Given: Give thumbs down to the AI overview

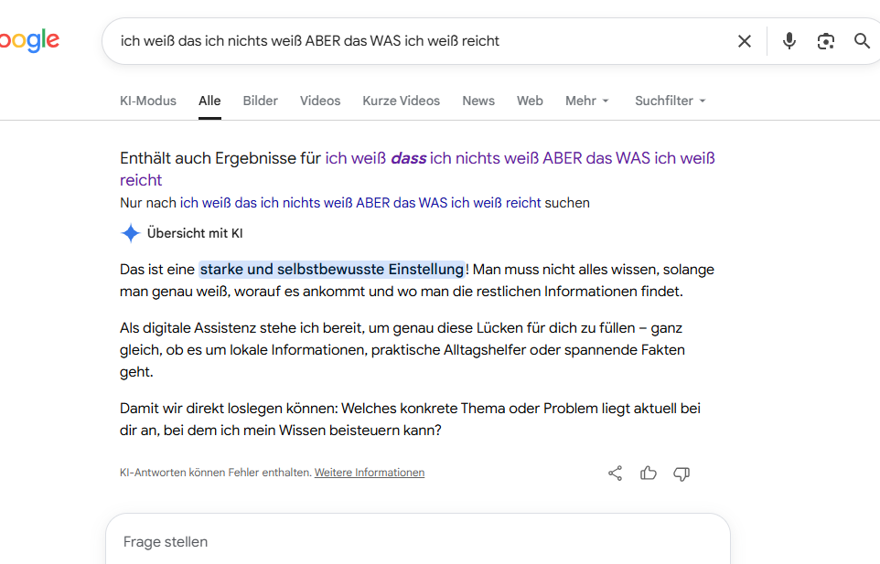Looking at the screenshot, I should pos(681,474).
